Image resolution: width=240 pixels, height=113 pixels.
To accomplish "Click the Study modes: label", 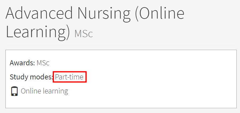I will click(x=31, y=77).
